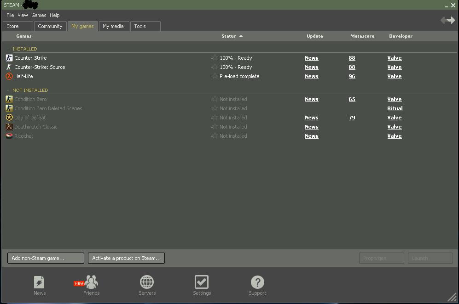
Task: Toggle favorite star for Condition Zero
Action: coord(214,99)
